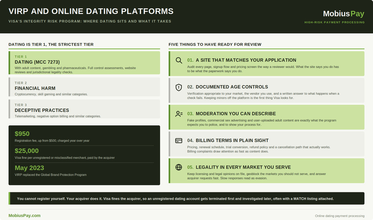The image size is (373, 220).
Task: Select the 'FINANCIAL HARM' card title
Action: pos(35,88)
